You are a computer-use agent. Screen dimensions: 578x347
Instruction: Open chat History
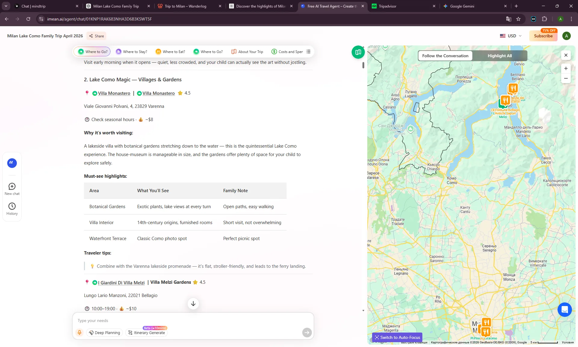coord(12,209)
